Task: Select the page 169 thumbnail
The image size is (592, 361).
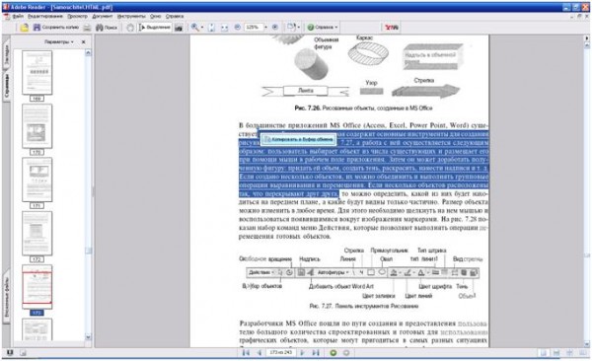Action: point(37,73)
